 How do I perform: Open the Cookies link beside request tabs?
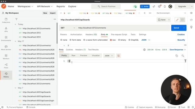[x=181, y=35]
